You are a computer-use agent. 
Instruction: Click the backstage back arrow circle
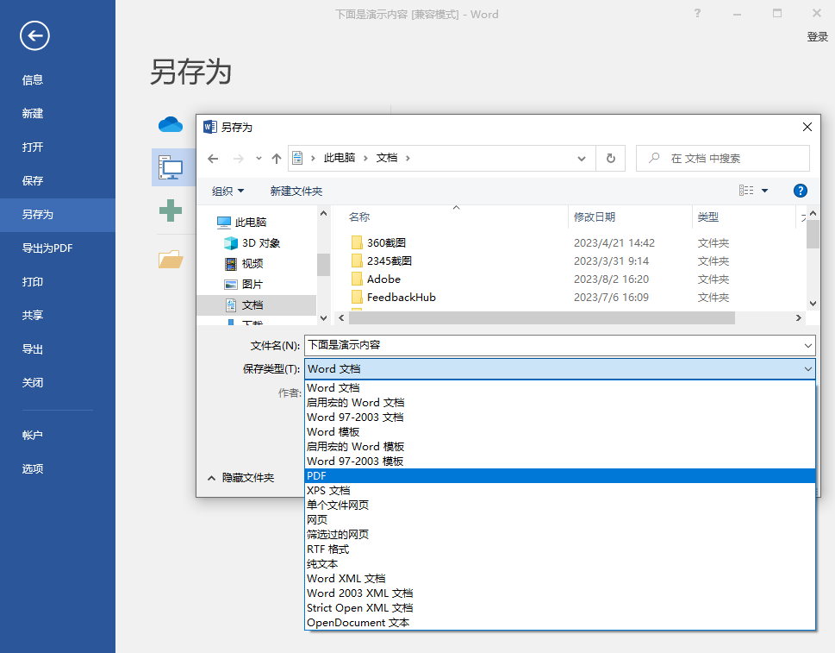[x=34, y=36]
